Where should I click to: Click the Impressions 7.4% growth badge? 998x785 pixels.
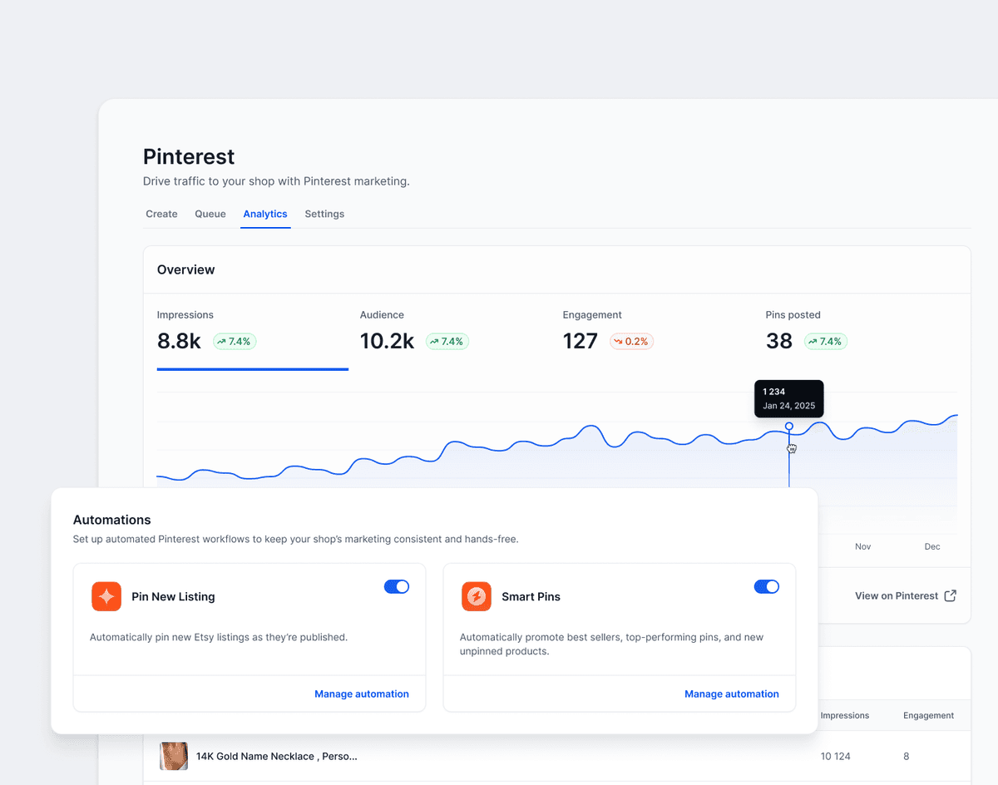(x=235, y=342)
